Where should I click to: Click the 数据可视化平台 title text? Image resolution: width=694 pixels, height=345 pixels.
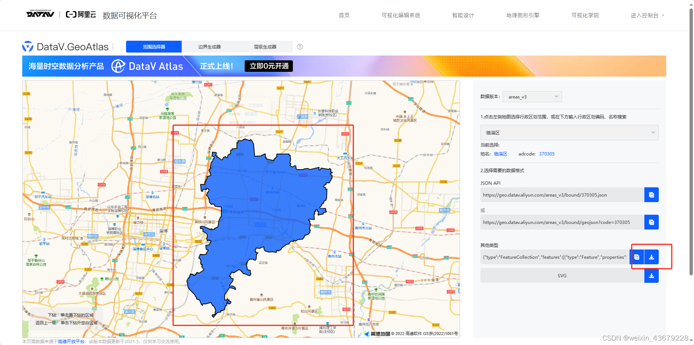pyautogui.click(x=130, y=15)
